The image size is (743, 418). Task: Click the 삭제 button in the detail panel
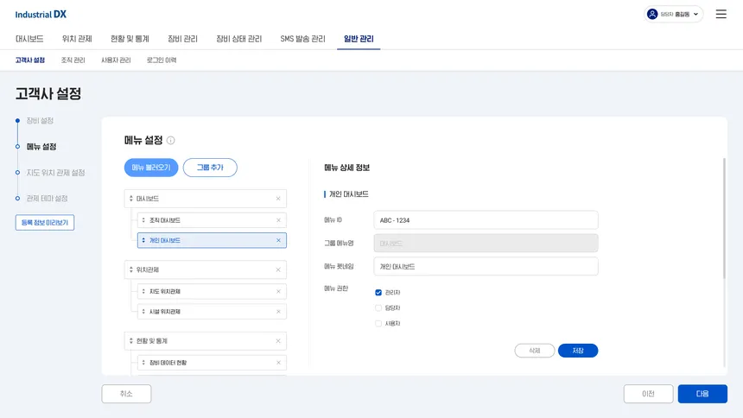535,351
